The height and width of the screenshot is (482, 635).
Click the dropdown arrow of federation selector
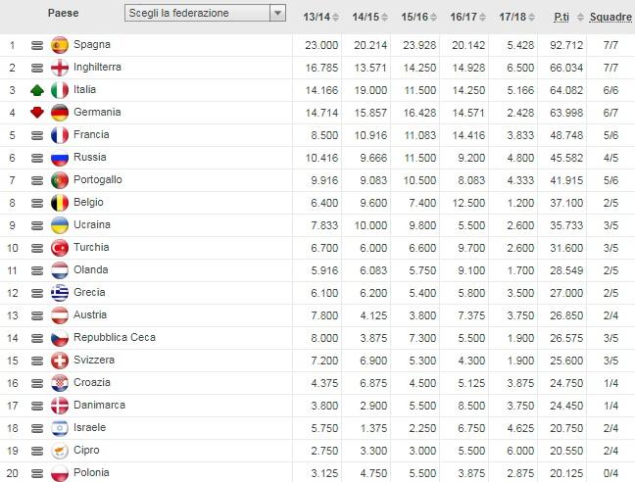coord(277,14)
